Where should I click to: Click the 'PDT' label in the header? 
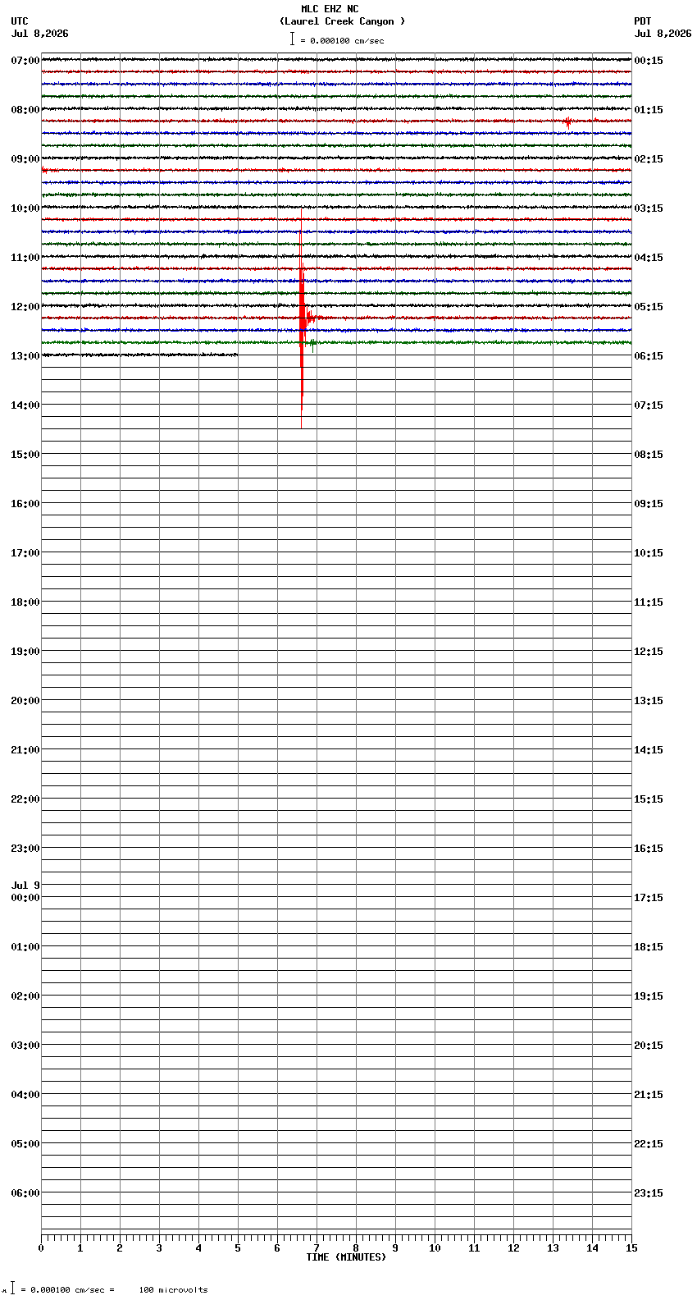pos(643,21)
